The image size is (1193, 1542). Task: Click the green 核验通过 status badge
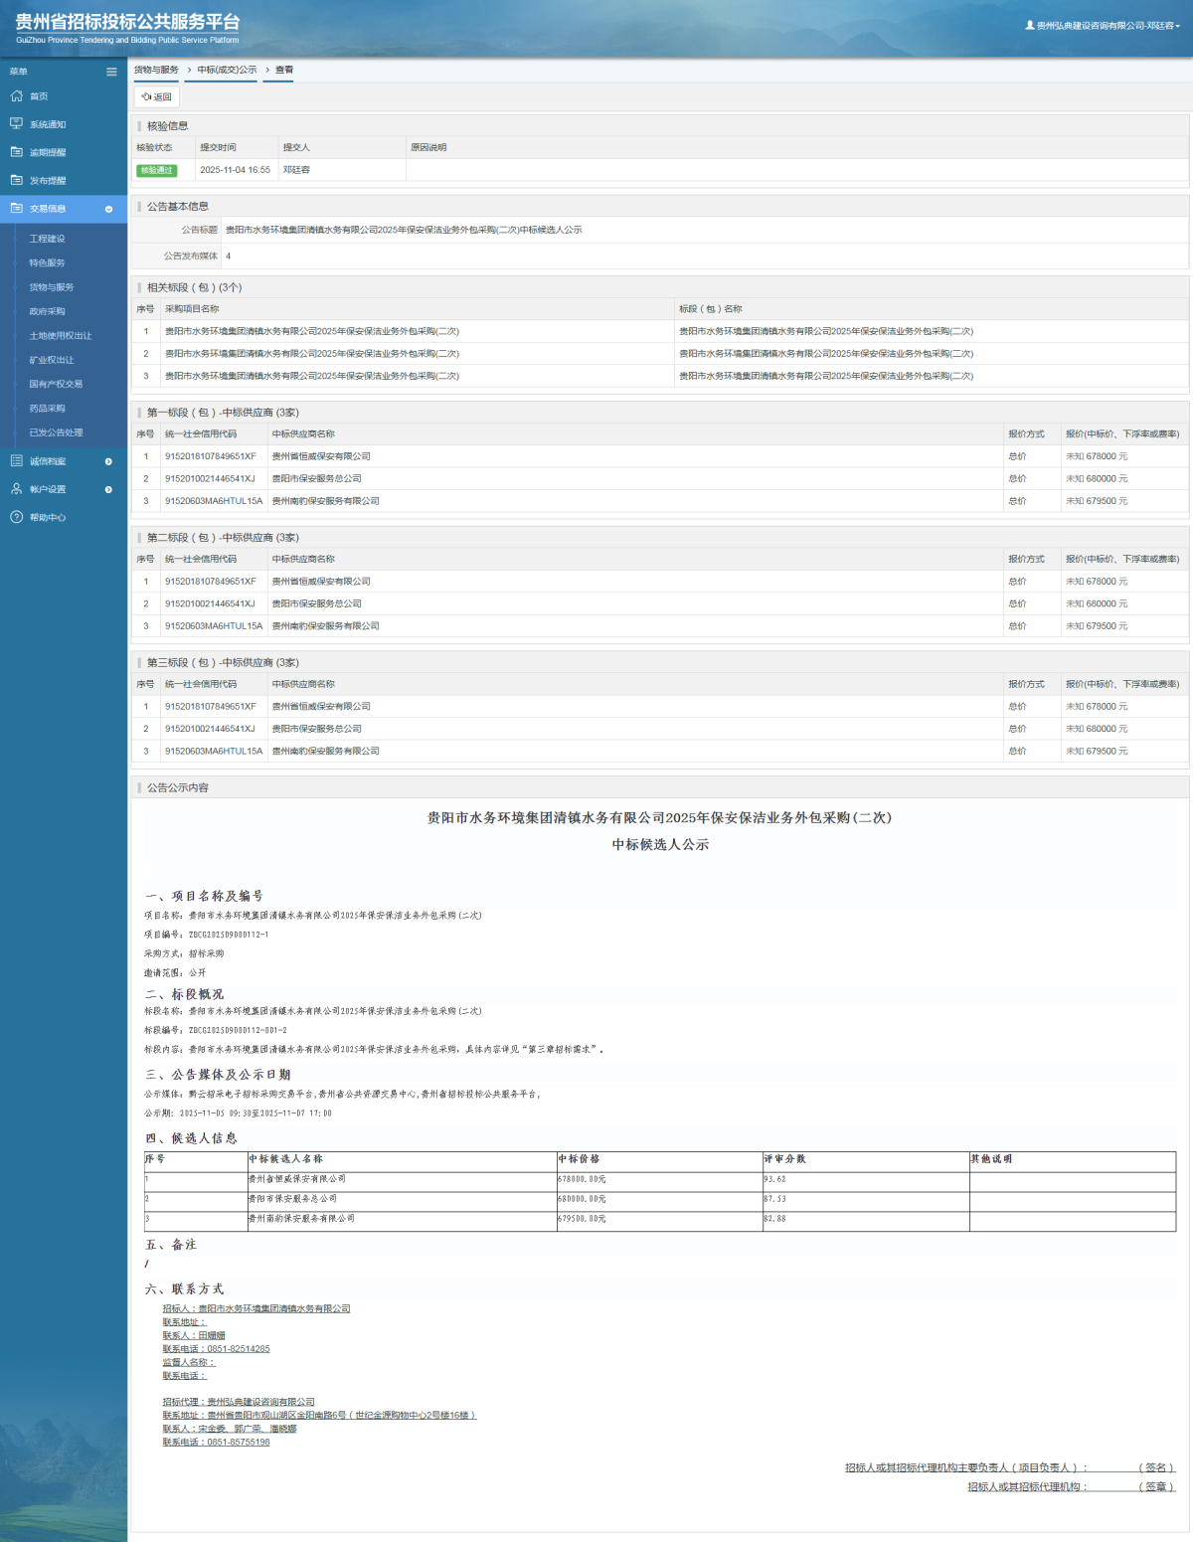click(156, 170)
